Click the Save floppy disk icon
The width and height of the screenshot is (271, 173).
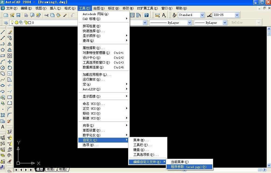pyautogui.click(x=18, y=15)
